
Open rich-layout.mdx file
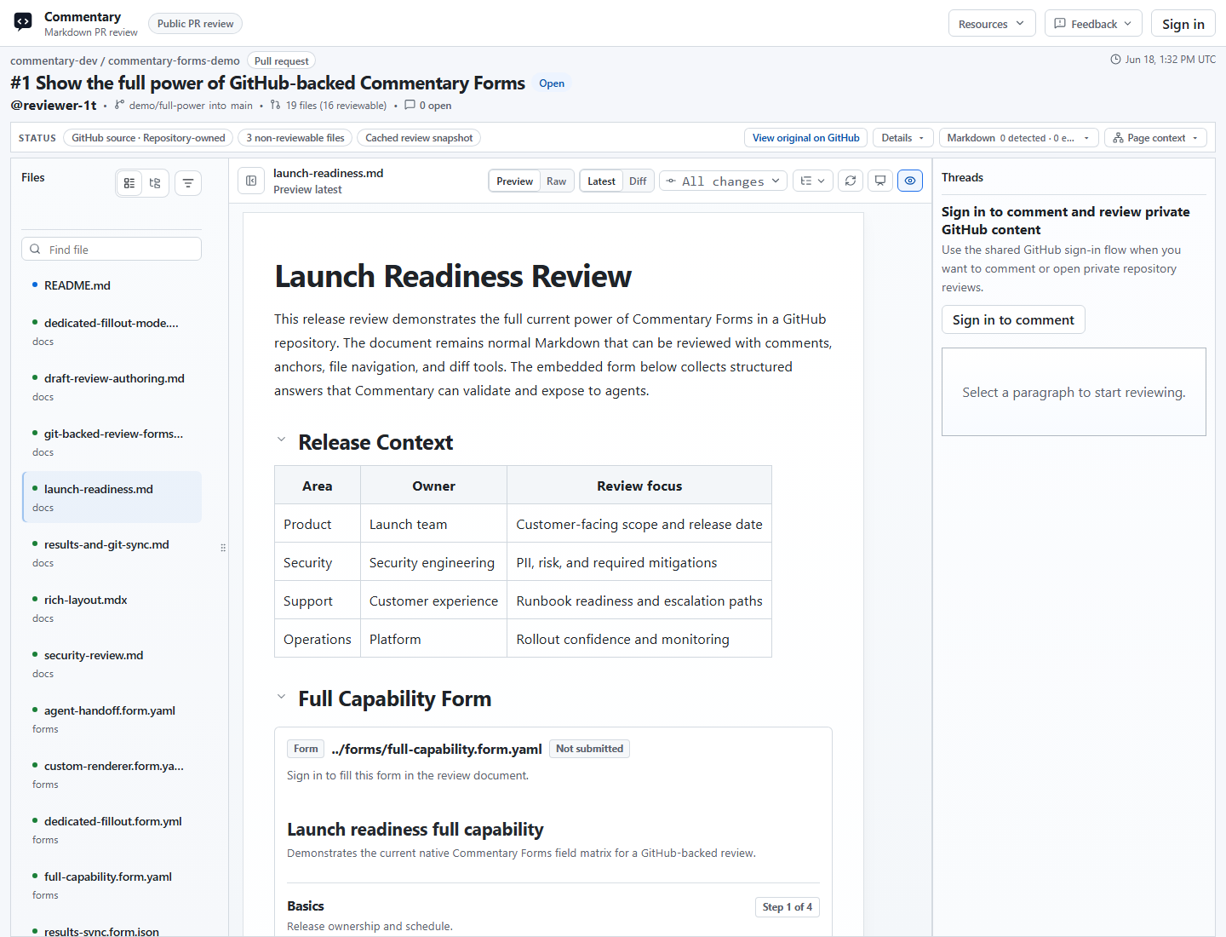(112, 608)
